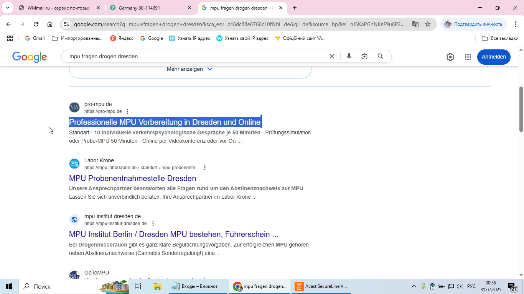
Task: Click the page vertical scrollbar thumb
Action: [521, 109]
